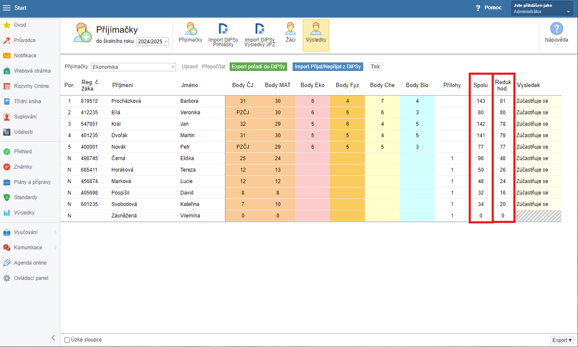Click the Přepočítat link

(214, 67)
